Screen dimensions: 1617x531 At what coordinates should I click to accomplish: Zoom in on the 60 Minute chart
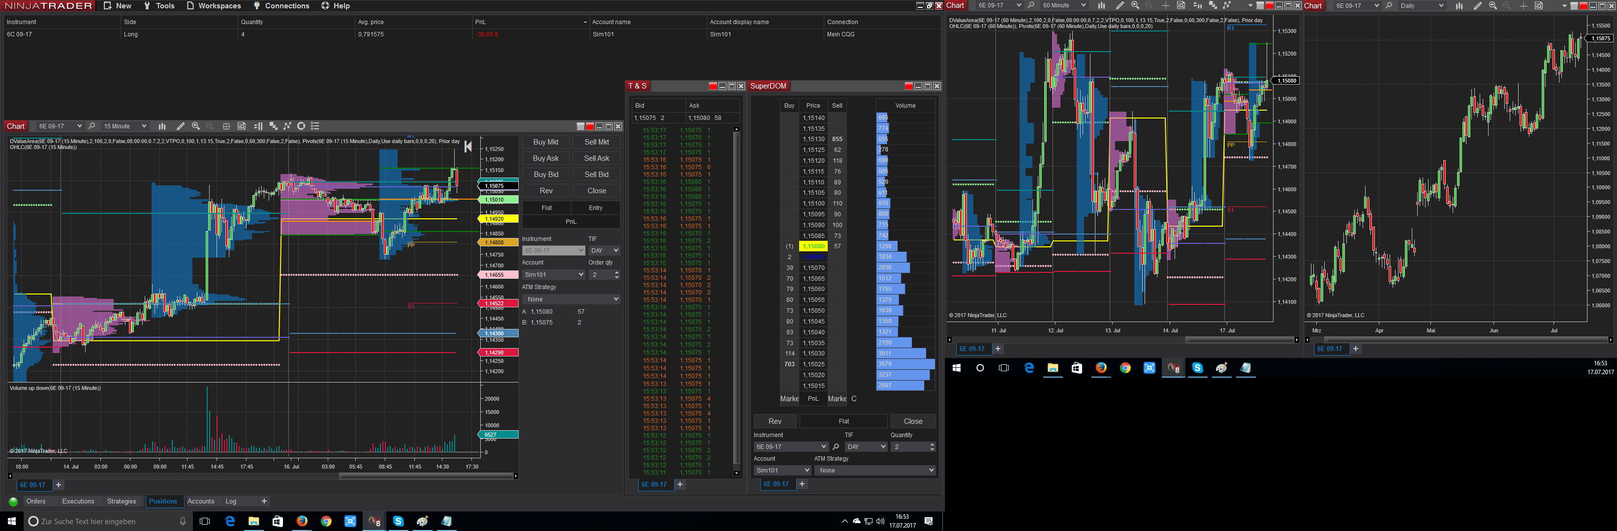pos(1135,5)
